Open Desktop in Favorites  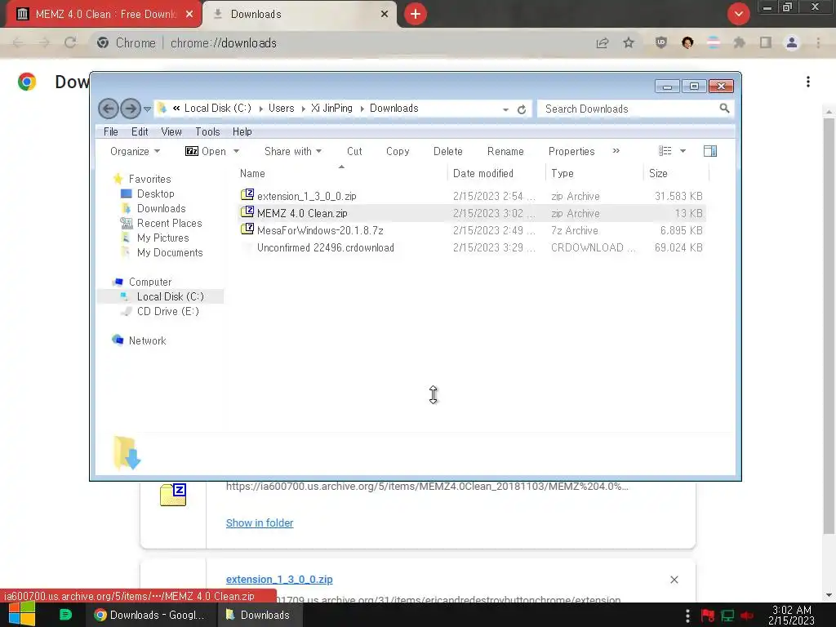coord(155,193)
